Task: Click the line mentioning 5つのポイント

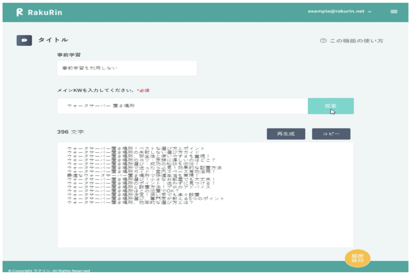Action: 146,198
